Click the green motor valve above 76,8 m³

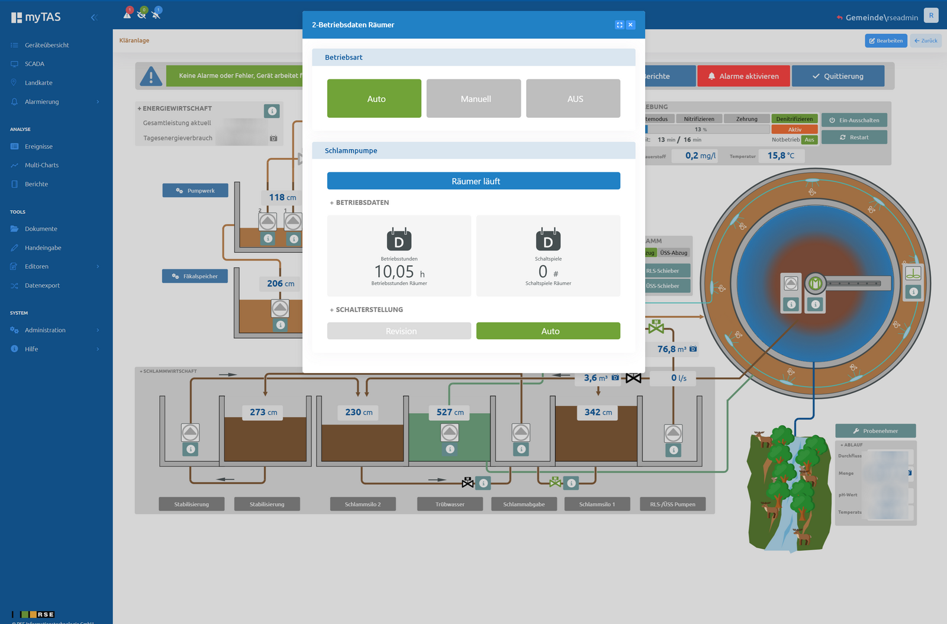[x=656, y=326]
